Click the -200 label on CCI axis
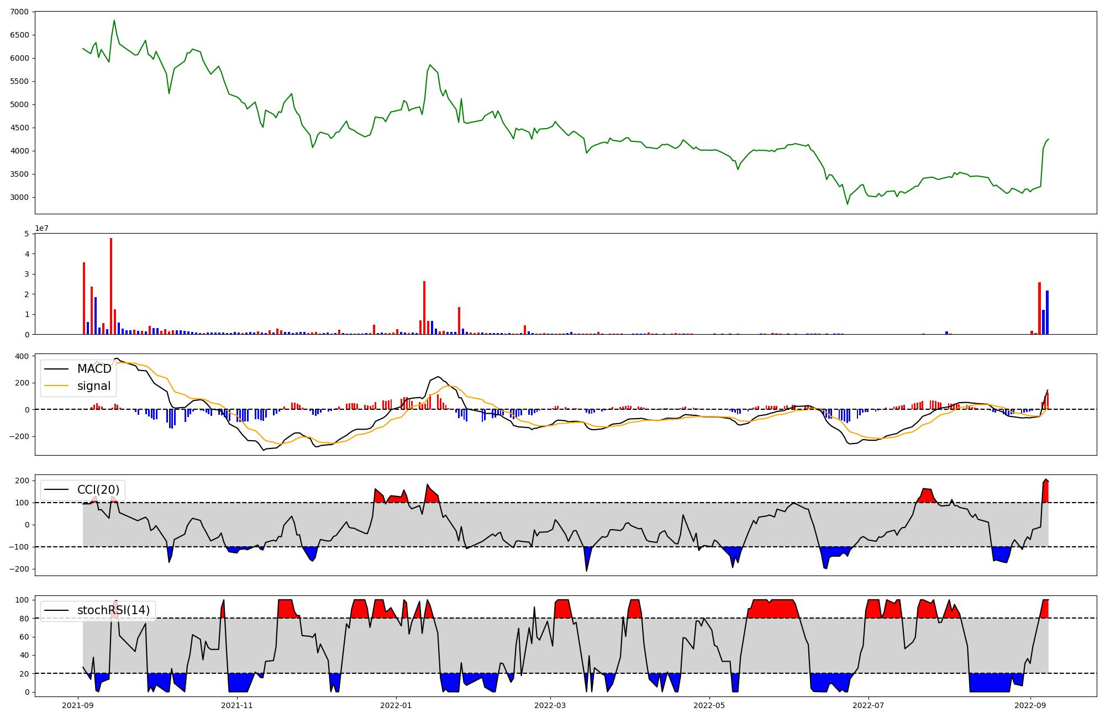The height and width of the screenshot is (718, 1105). point(19,569)
